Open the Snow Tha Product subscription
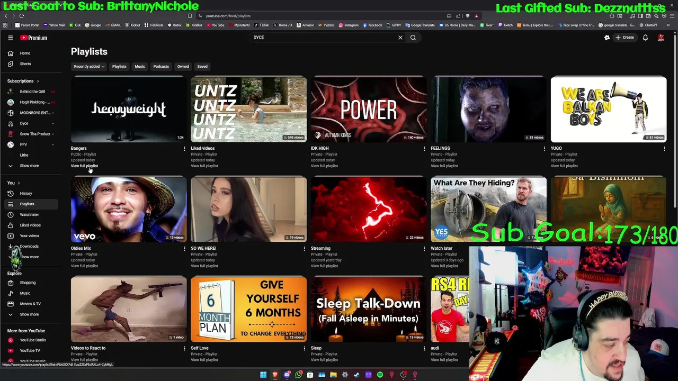 tap(35, 134)
